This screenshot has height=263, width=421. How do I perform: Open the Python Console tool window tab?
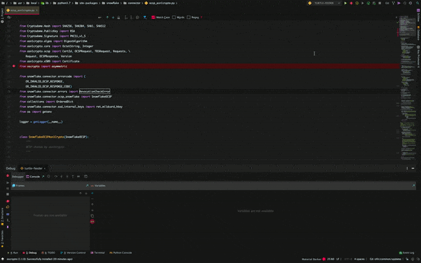coord(121,252)
